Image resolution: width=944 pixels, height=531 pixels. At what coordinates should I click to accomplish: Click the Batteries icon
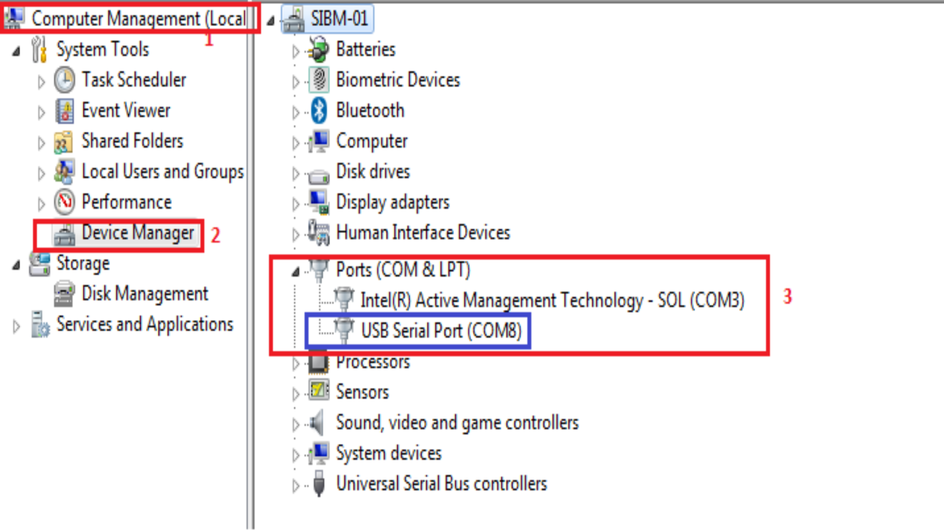click(x=318, y=49)
